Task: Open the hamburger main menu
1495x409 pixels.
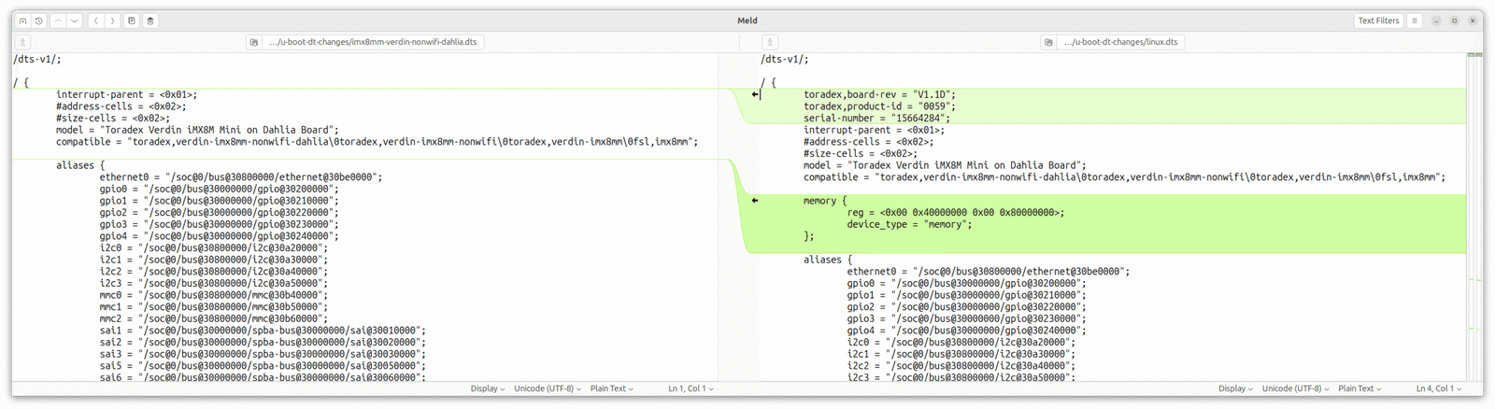Action: (1415, 21)
